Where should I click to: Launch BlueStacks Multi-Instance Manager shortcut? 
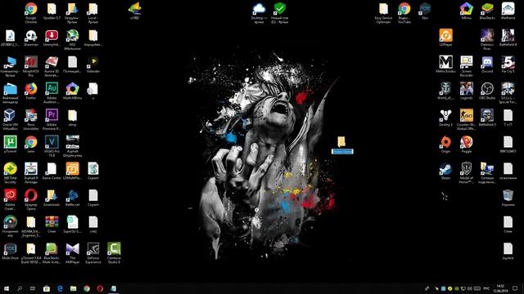(x=52, y=252)
